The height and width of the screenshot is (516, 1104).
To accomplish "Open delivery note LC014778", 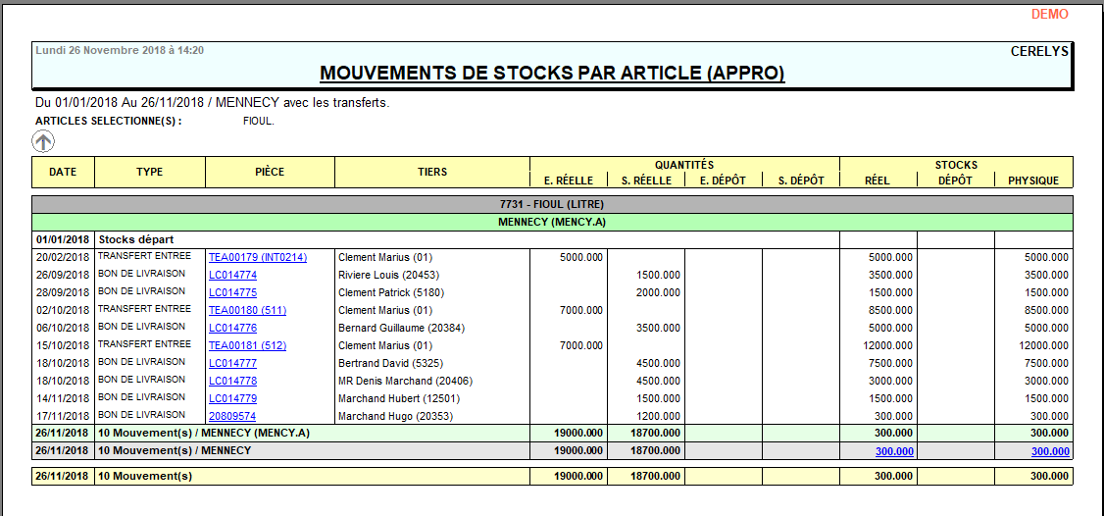I will (x=232, y=381).
